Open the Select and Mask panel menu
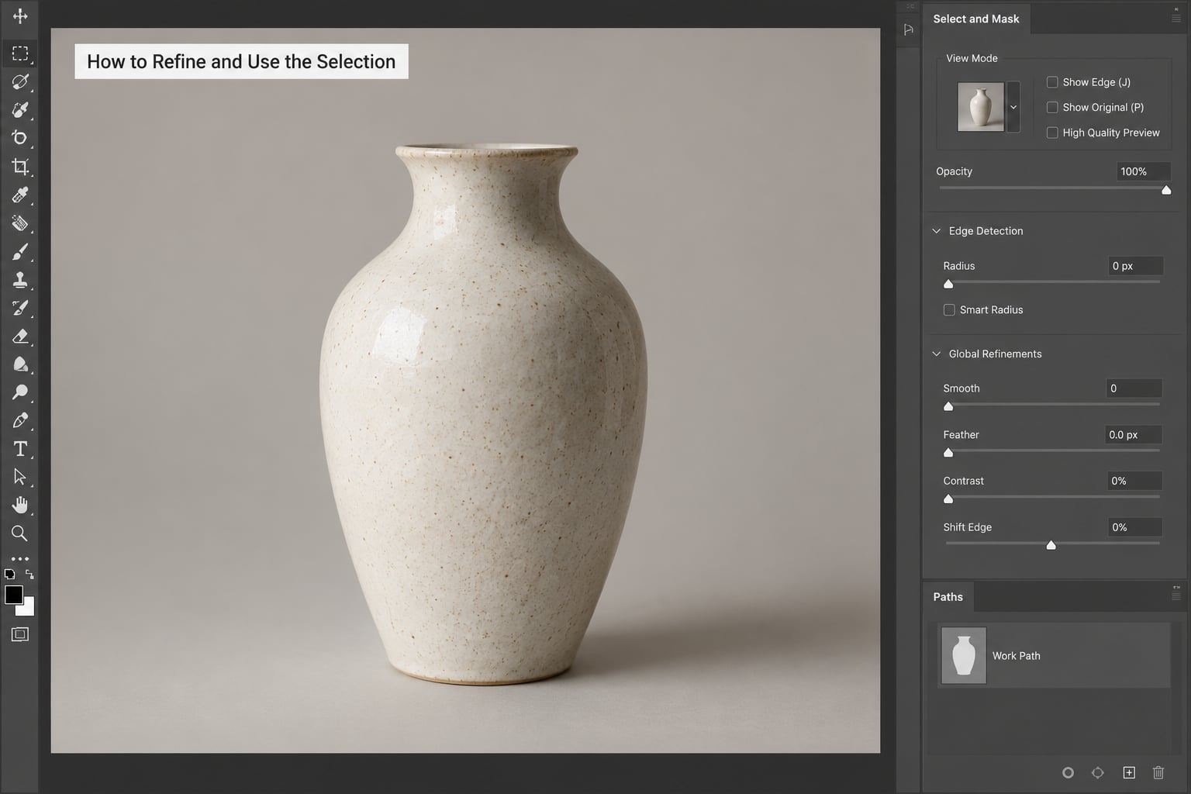Viewport: 1191px width, 794px height. (x=1176, y=18)
